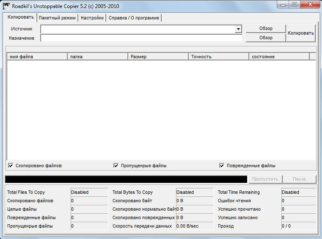
Task: Click the Успешно прочитано label
Action: pos(239,209)
